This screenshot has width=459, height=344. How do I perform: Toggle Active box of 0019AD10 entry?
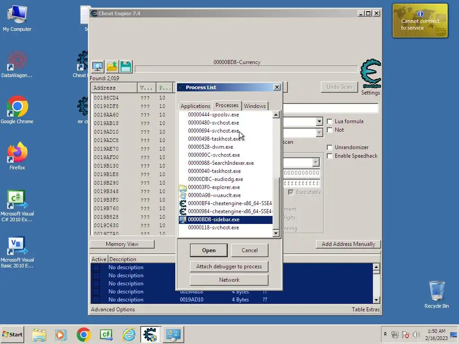(96, 300)
